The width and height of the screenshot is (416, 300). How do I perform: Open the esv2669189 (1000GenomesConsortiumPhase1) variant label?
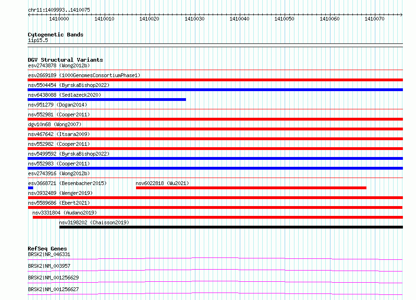click(x=84, y=75)
